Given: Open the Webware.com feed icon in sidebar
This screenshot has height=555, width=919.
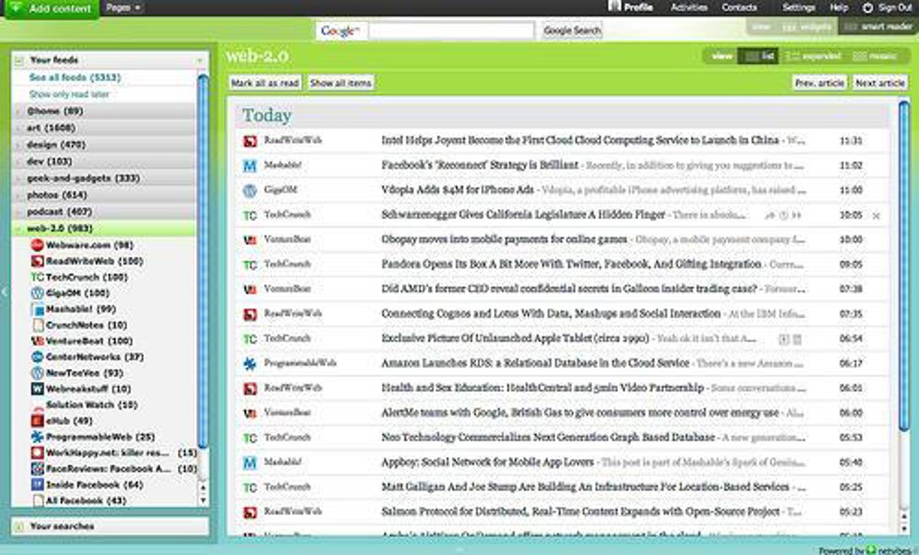Looking at the screenshot, I should coord(37,245).
